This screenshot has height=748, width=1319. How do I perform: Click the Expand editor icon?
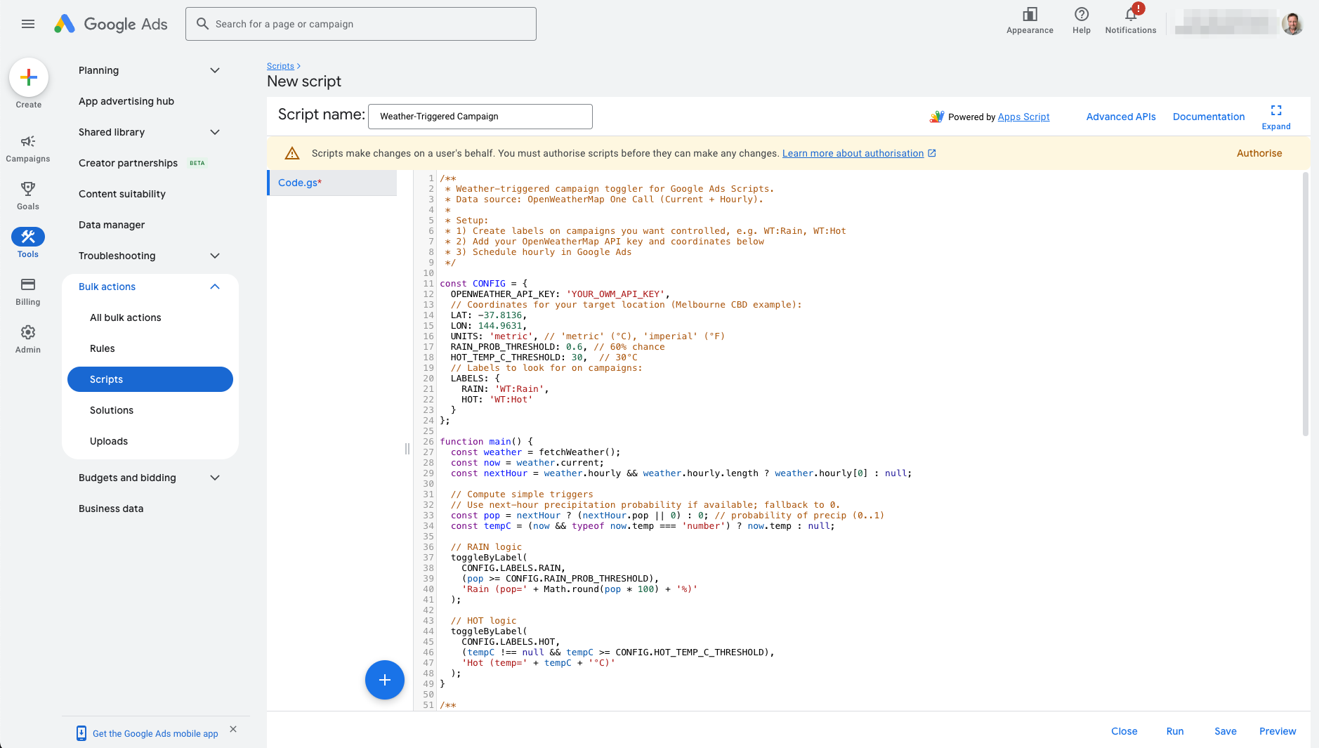click(1275, 111)
